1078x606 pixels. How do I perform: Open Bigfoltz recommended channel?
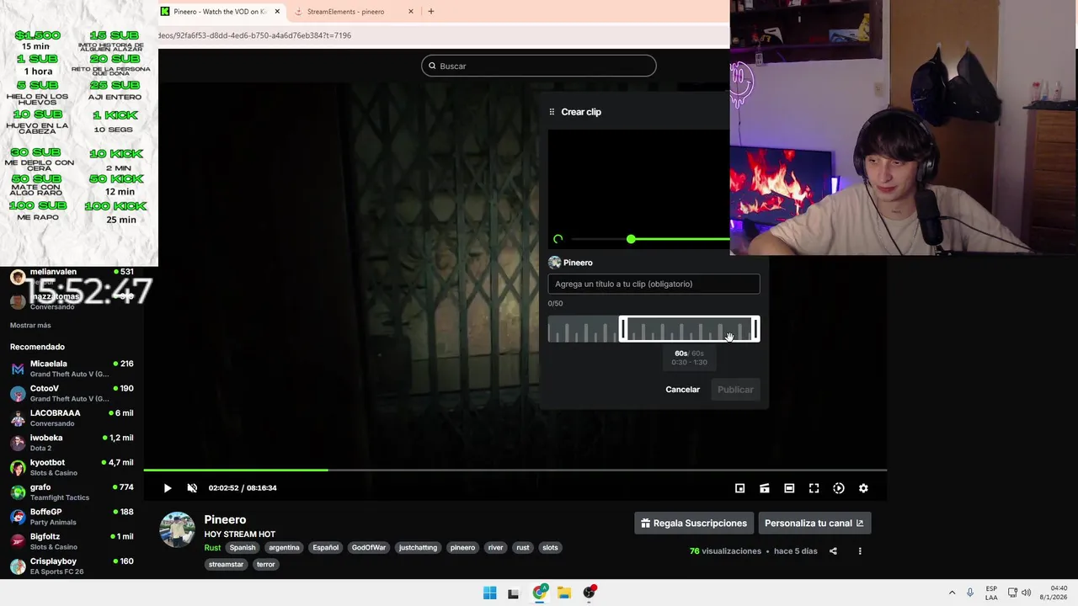click(x=72, y=541)
